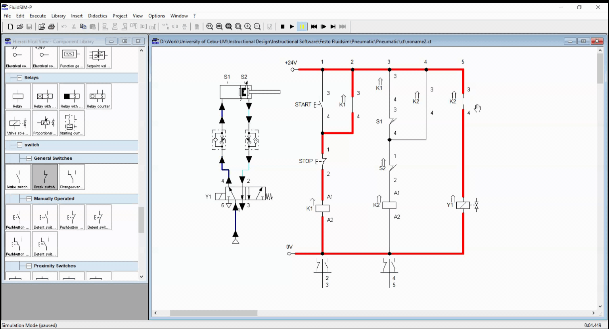Select the Proportional valve solenoid component
Image resolution: width=609 pixels, height=329 pixels.
45,123
